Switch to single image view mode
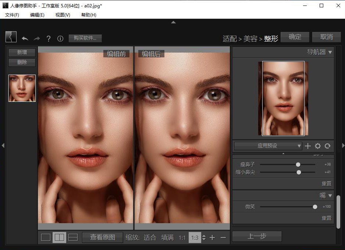 coord(46,238)
